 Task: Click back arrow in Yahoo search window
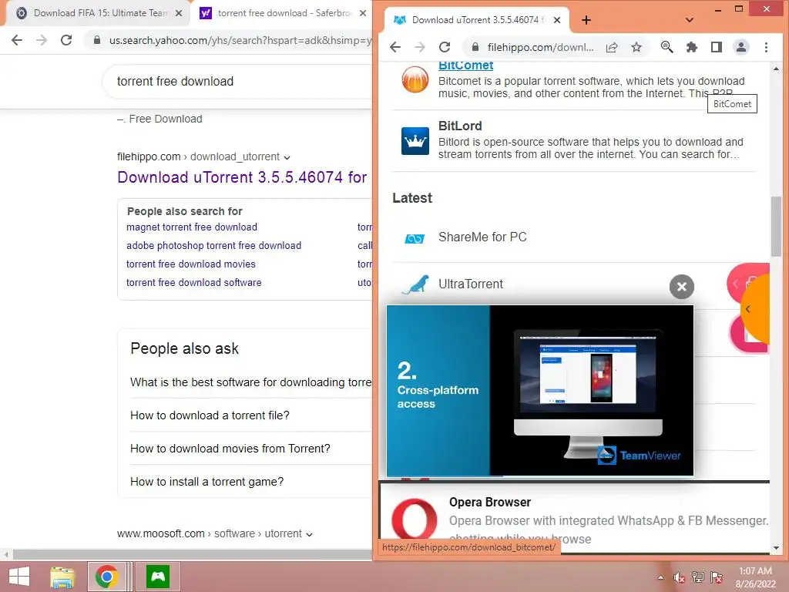tap(17, 40)
